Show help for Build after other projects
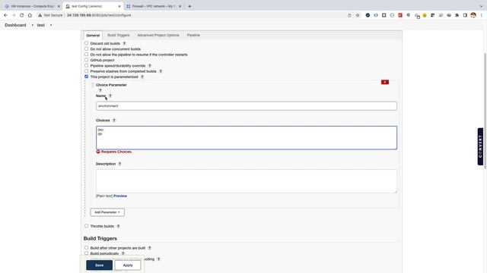 point(149,248)
